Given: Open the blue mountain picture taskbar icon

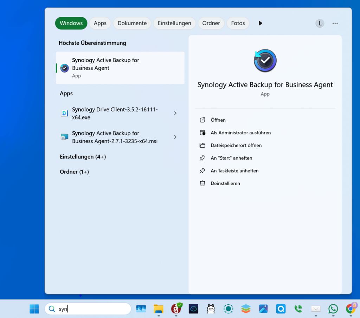Looking at the screenshot, I should [263, 309].
